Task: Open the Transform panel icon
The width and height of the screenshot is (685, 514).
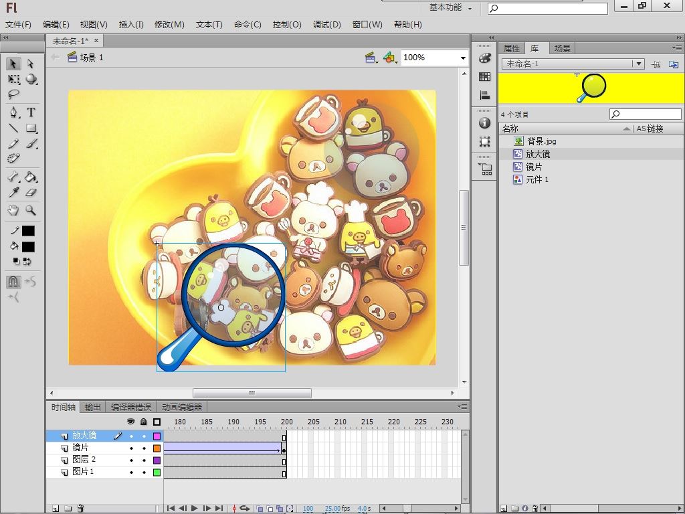Action: 484,142
